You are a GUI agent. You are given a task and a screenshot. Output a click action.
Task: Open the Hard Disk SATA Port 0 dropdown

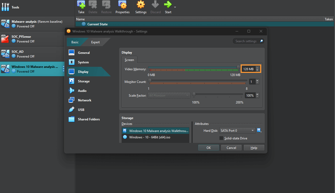click(x=237, y=131)
